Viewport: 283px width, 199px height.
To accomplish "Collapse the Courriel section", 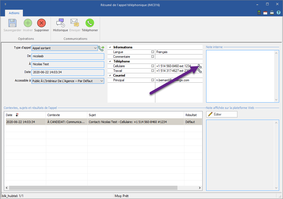I will 110,75.
